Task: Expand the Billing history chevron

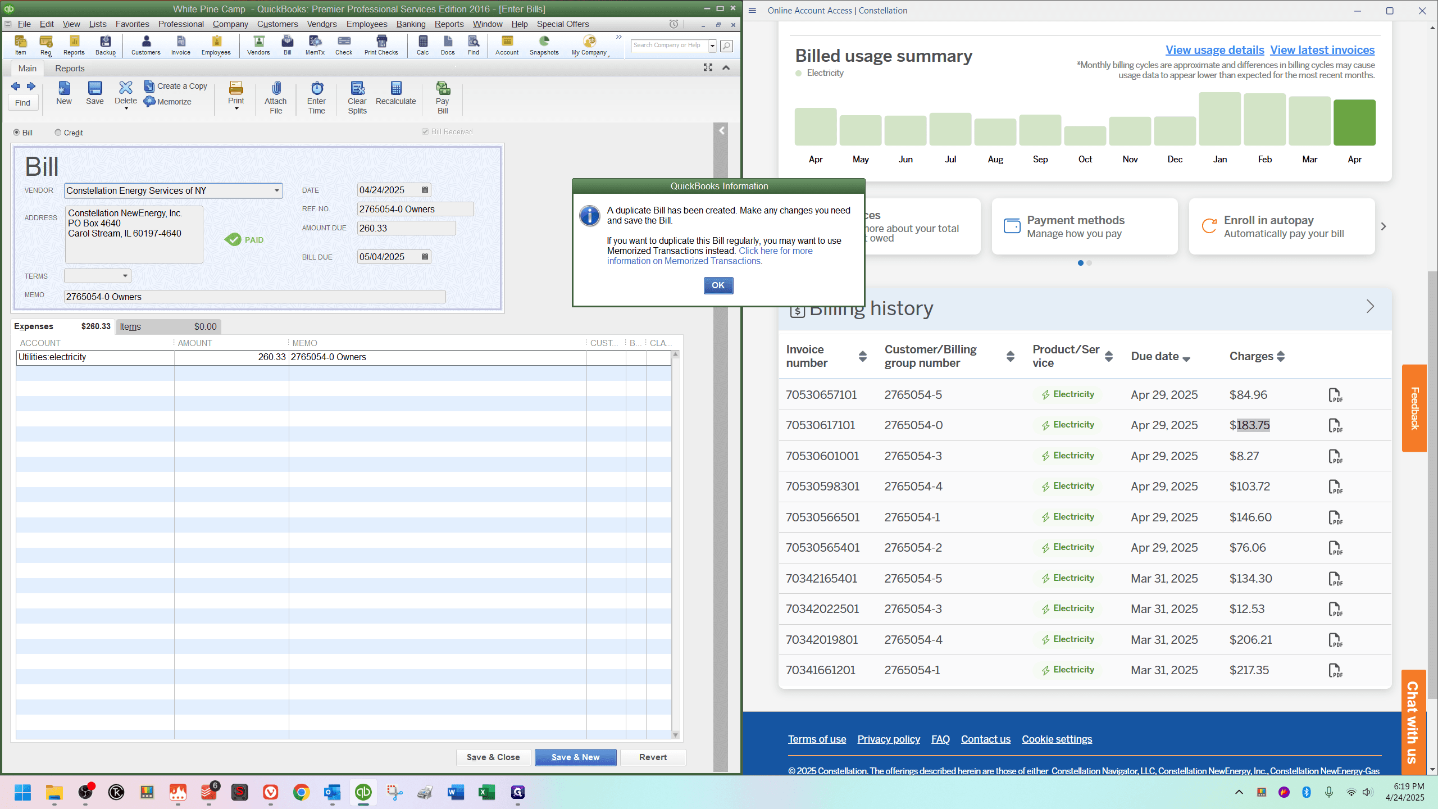Action: pos(1370,307)
